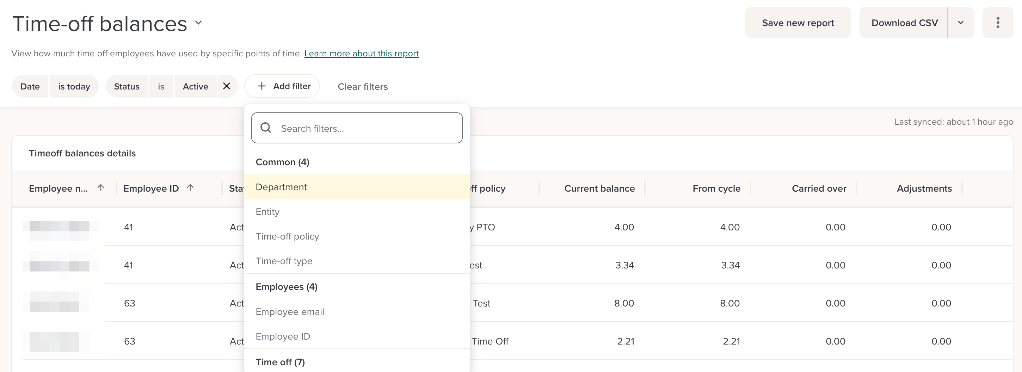This screenshot has height=372, width=1022.
Task: Click Clear filters
Action: click(x=362, y=86)
